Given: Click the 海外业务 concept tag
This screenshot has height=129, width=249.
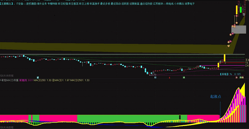Looking at the screenshot, I should click(42, 4).
